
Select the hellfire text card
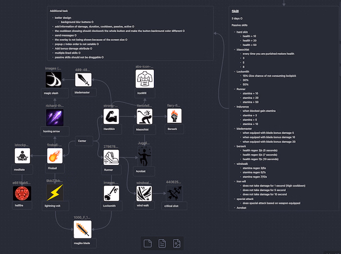click(22, 205)
